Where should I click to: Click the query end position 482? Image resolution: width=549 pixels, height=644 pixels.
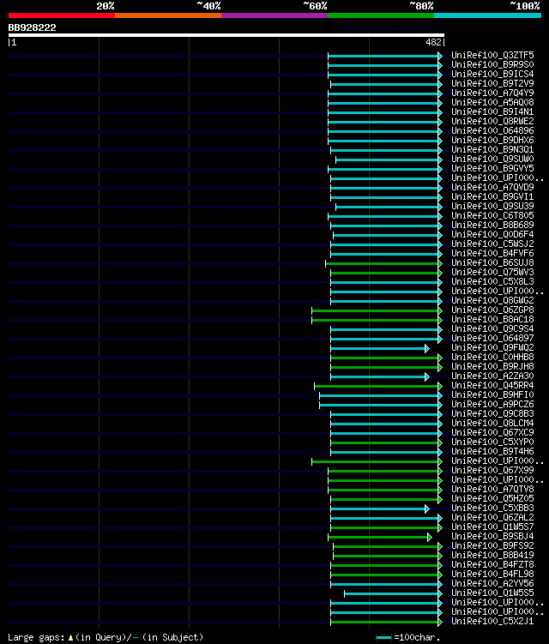(433, 42)
